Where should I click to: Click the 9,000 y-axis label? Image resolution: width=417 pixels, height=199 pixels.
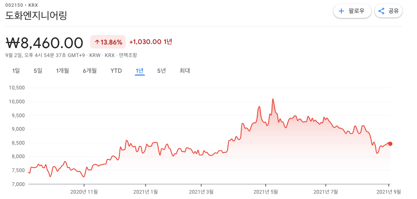click(x=19, y=129)
